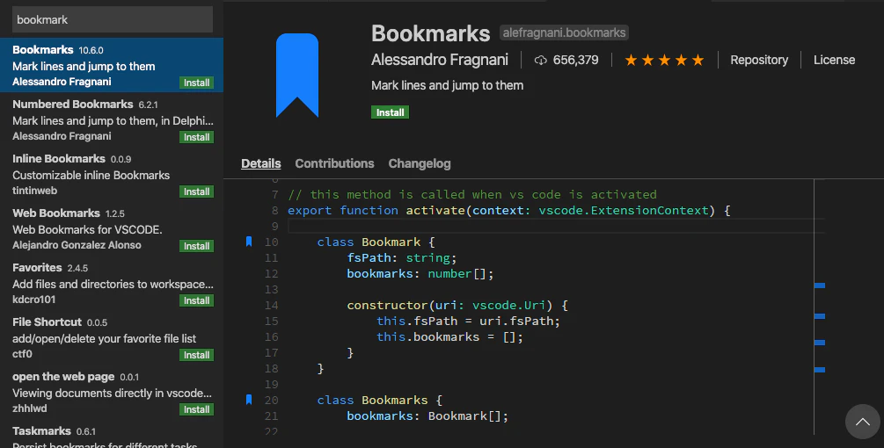Click 'bookmarks: number[];' on line 12
This screenshot has width=884, height=448.
[x=420, y=273]
